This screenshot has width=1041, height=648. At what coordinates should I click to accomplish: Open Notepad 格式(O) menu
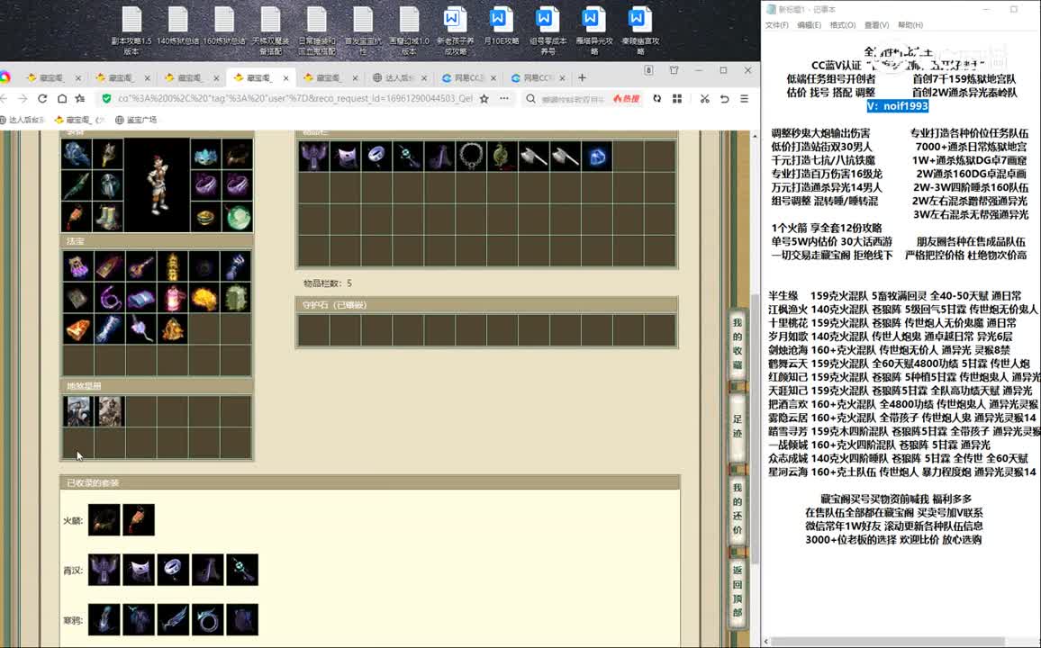(x=843, y=24)
